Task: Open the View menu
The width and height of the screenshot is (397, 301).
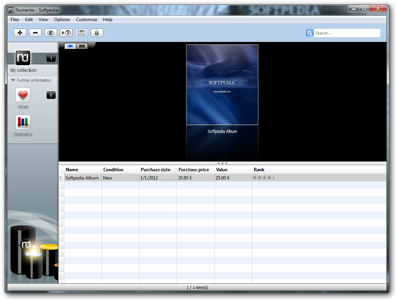Action: pyautogui.click(x=43, y=20)
